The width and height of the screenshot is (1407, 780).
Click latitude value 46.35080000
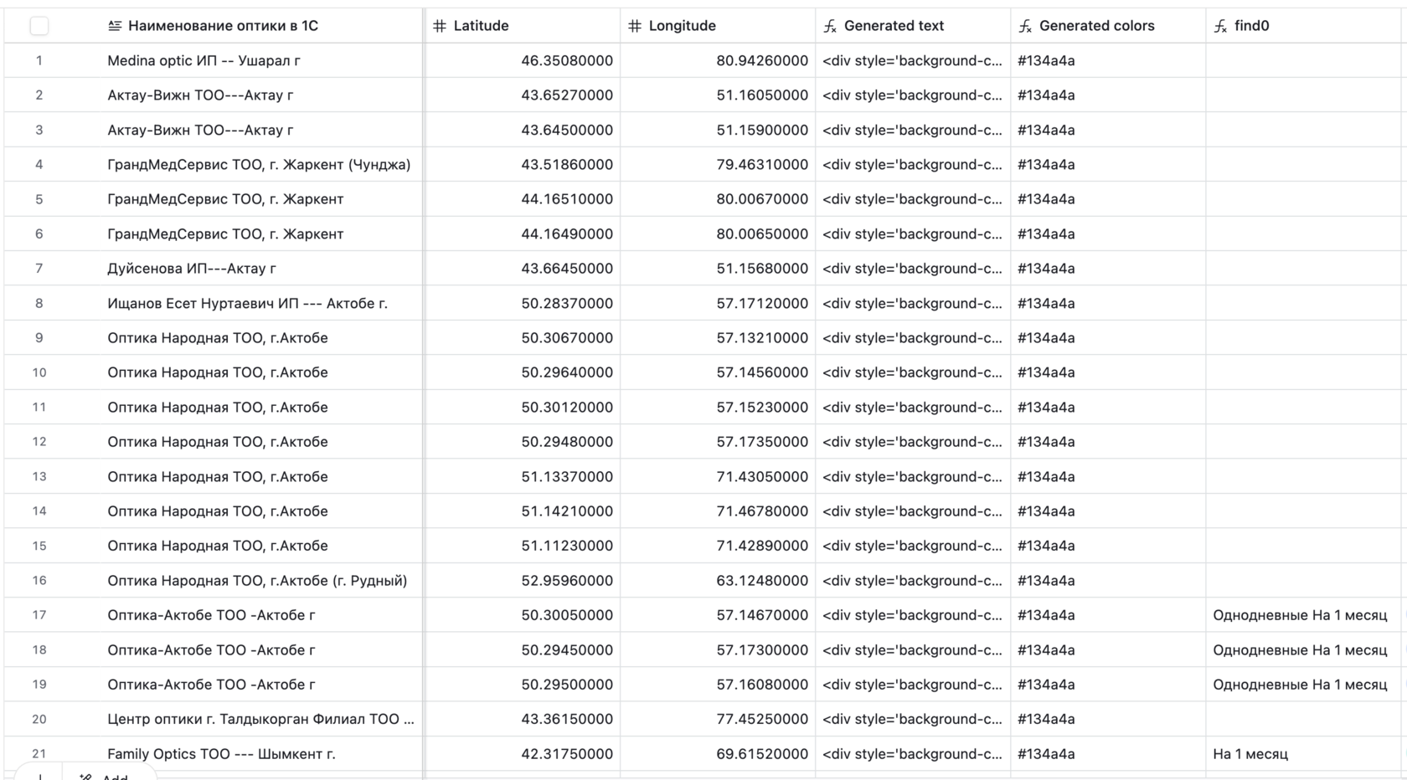[x=567, y=60]
